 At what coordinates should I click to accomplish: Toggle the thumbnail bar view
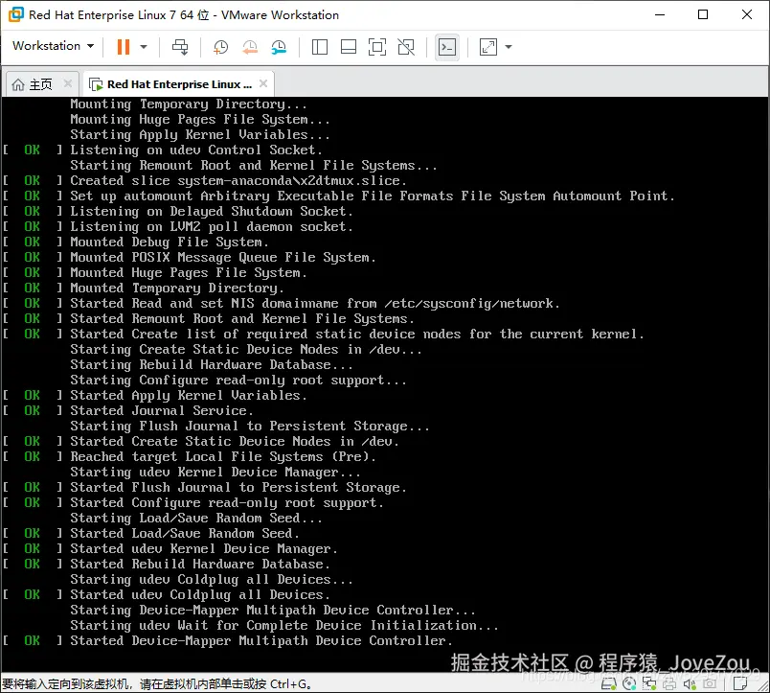[x=349, y=47]
